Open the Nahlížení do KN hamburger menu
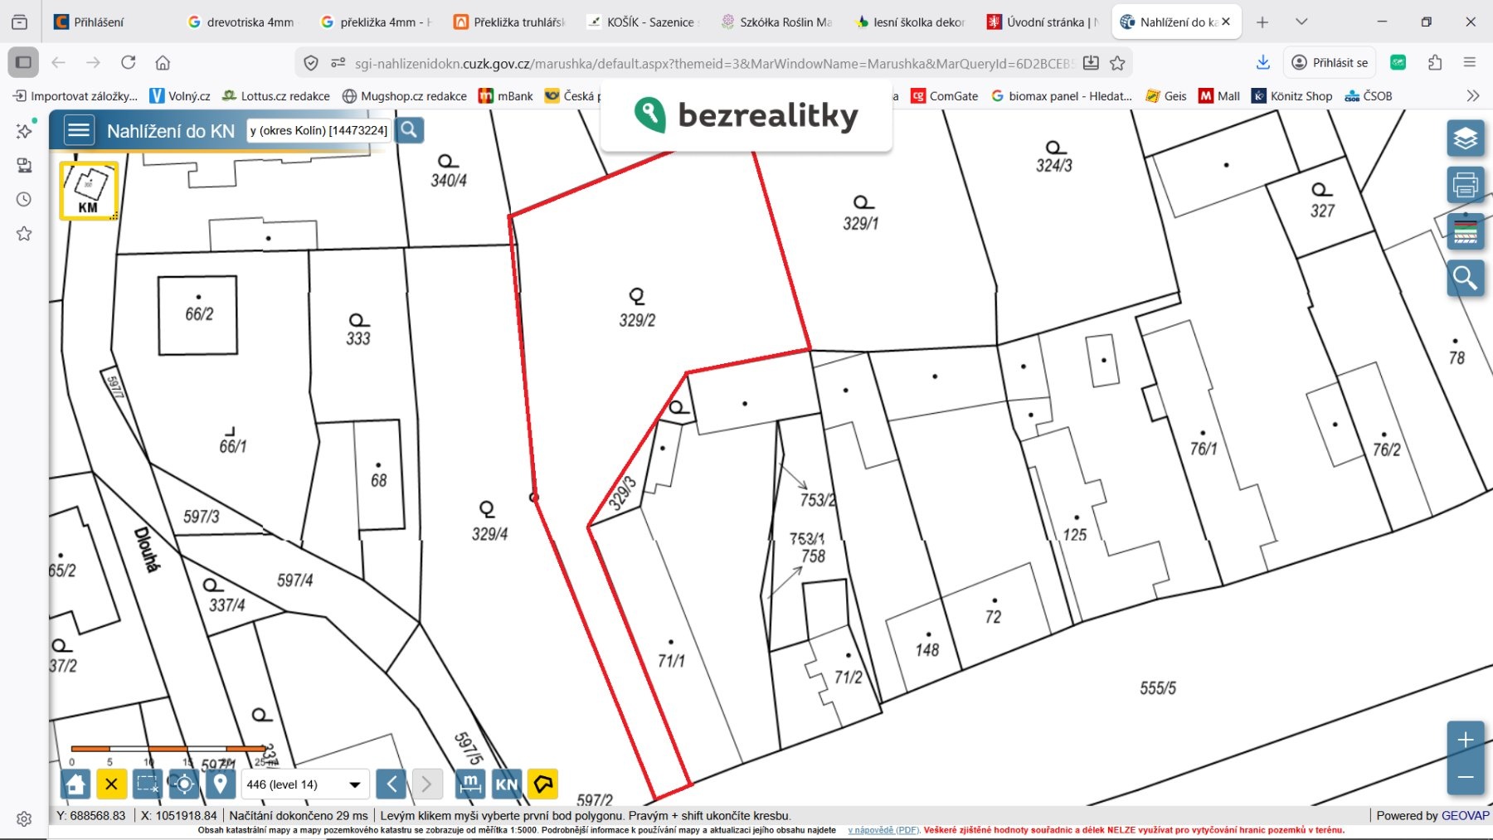This screenshot has width=1493, height=840. click(x=79, y=131)
